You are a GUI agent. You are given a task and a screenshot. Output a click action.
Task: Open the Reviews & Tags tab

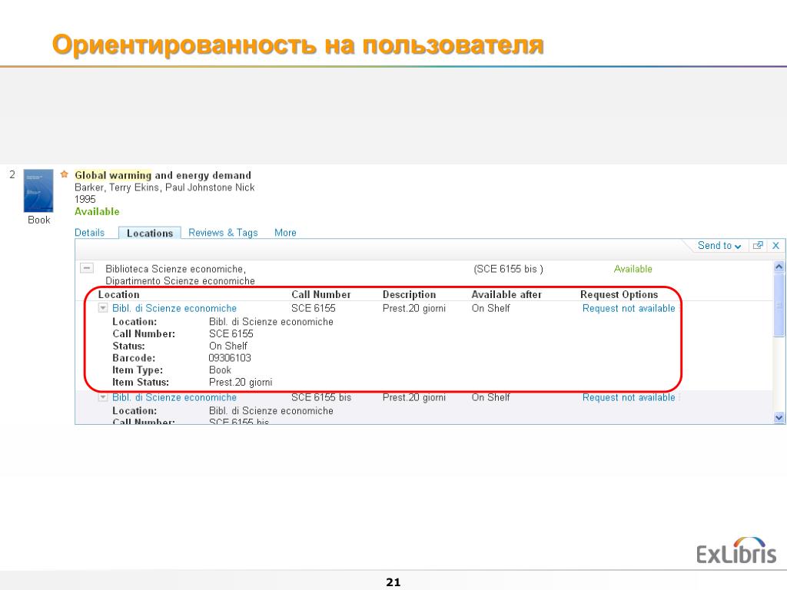tap(223, 232)
